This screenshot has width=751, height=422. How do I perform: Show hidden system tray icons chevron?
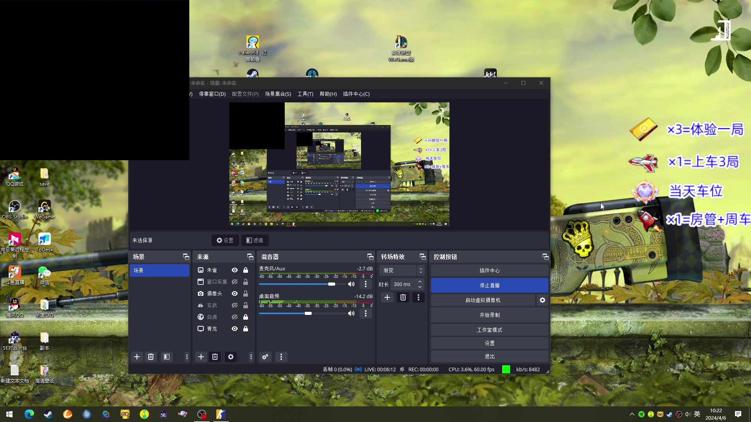pos(632,414)
